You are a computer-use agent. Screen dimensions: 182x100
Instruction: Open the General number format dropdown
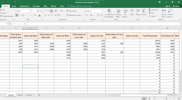coord(102,11)
